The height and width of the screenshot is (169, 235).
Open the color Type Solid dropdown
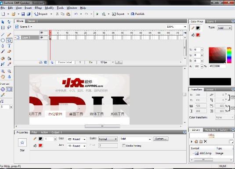[x=224, y=28]
